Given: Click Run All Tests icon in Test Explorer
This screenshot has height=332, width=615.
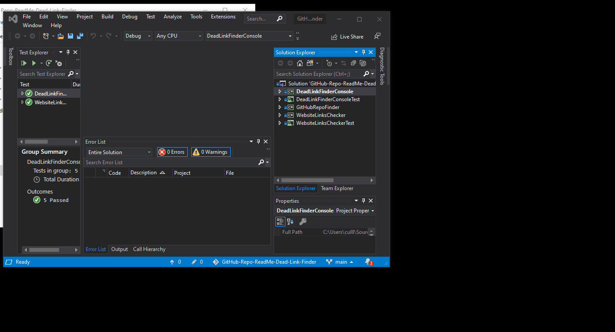Looking at the screenshot, I should point(24,64).
